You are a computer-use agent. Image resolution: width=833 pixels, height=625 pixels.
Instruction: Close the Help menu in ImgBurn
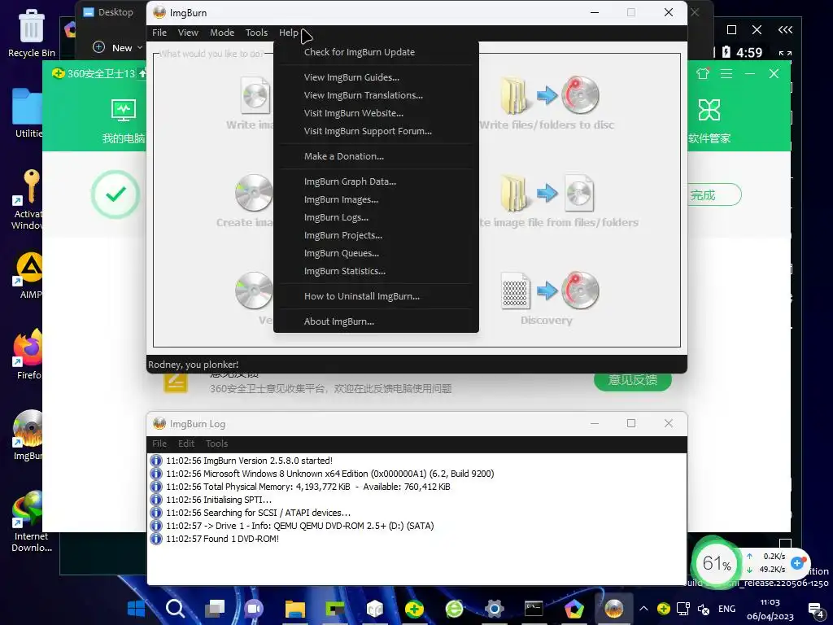pos(289,33)
